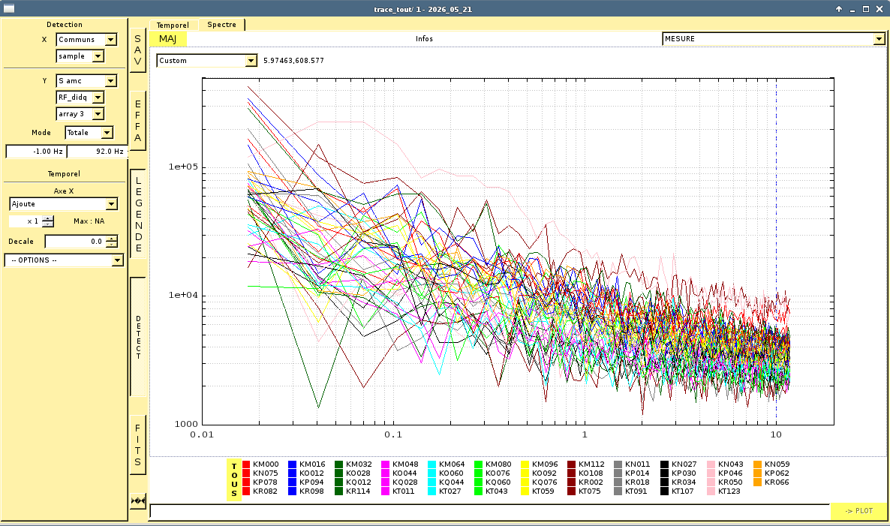This screenshot has width=890, height=526.
Task: Toggle the KN059 orange legend swatch
Action: [758, 464]
